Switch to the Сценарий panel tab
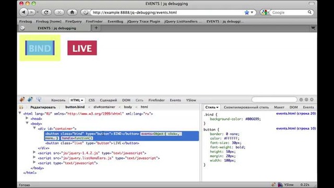The width and height of the screenshot is (334, 188). pyautogui.click(x=109, y=100)
